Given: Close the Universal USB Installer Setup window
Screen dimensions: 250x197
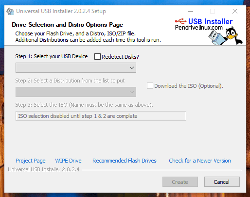Looking at the screenshot, I should (235, 11).
